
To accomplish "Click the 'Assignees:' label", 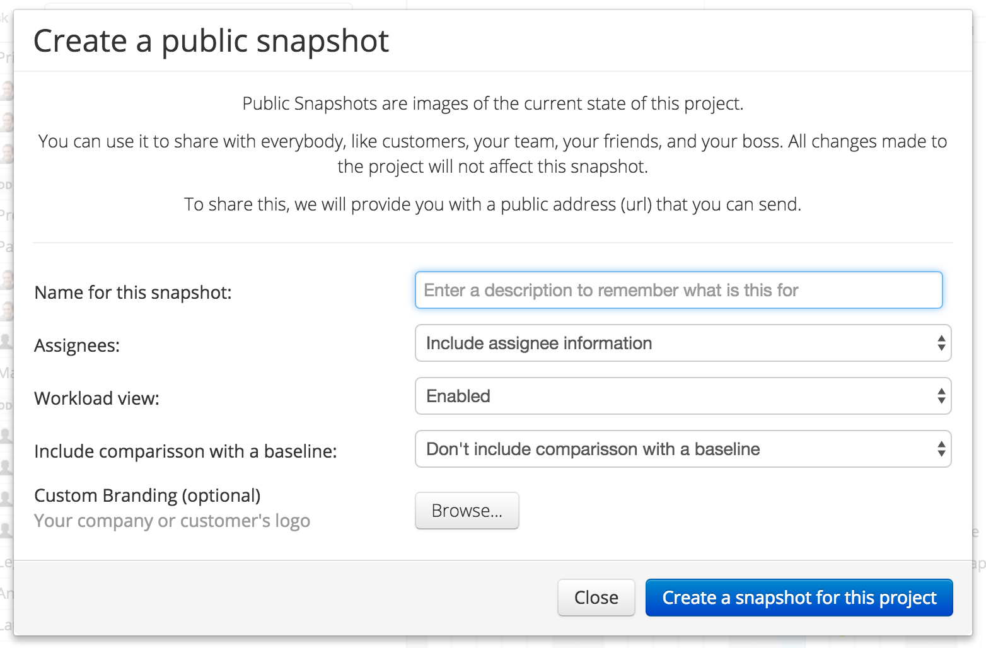I will coord(77,345).
